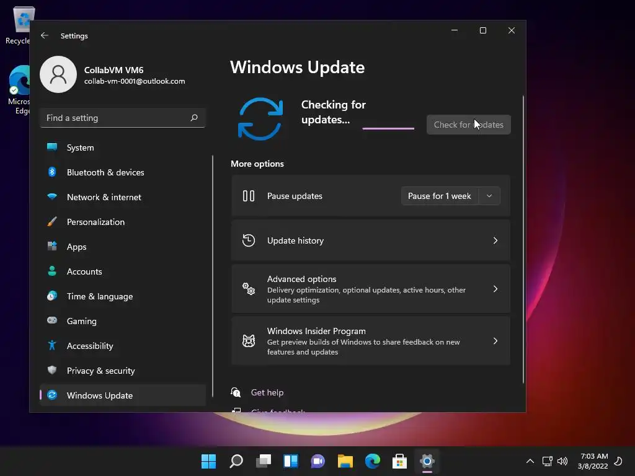Open Teams Chat from taskbar

(x=318, y=461)
